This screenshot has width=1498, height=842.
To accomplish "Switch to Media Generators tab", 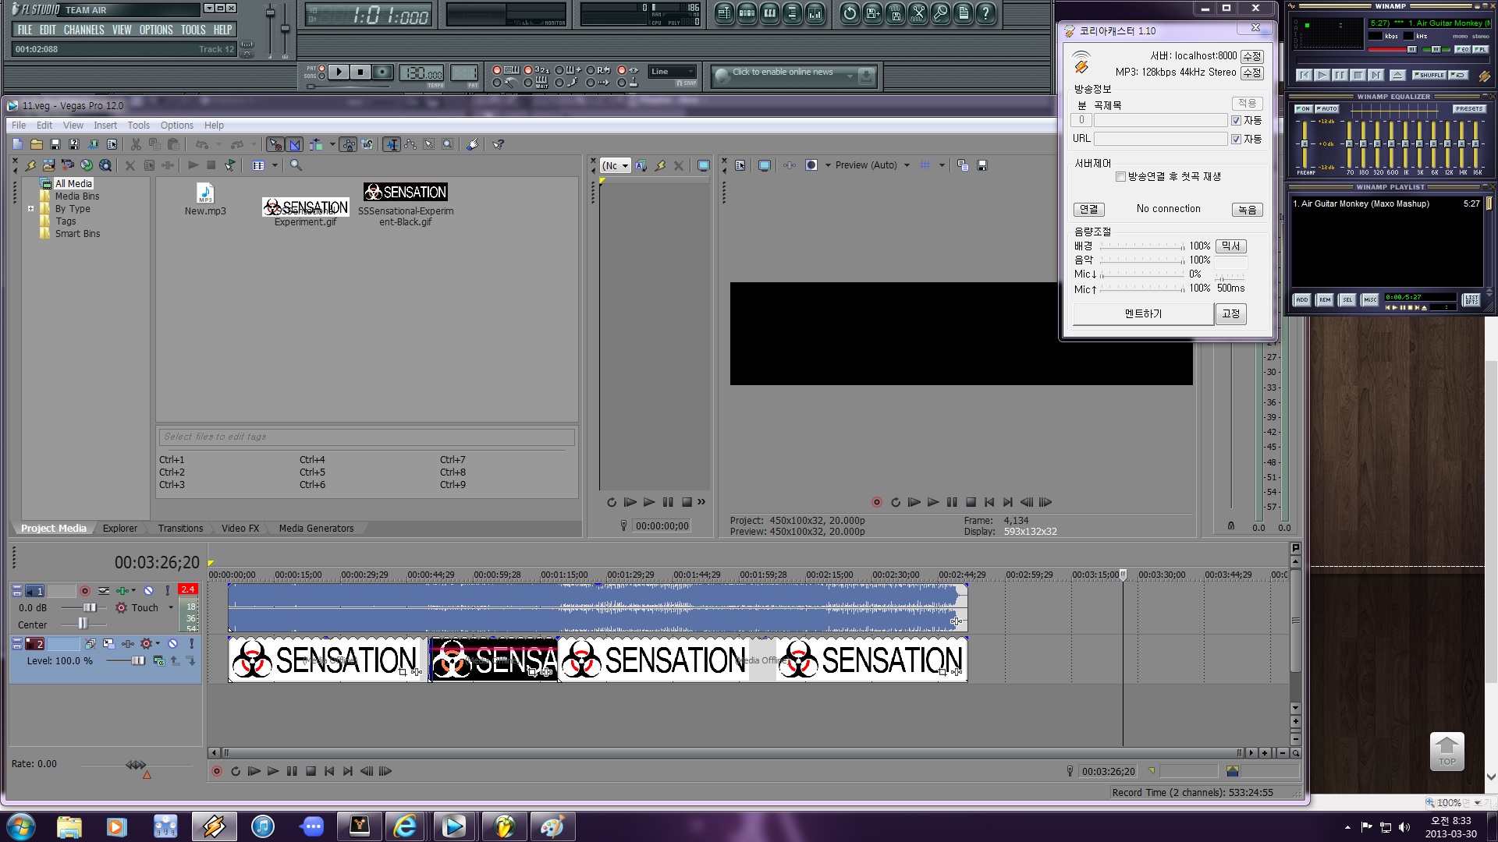I will (x=316, y=529).
